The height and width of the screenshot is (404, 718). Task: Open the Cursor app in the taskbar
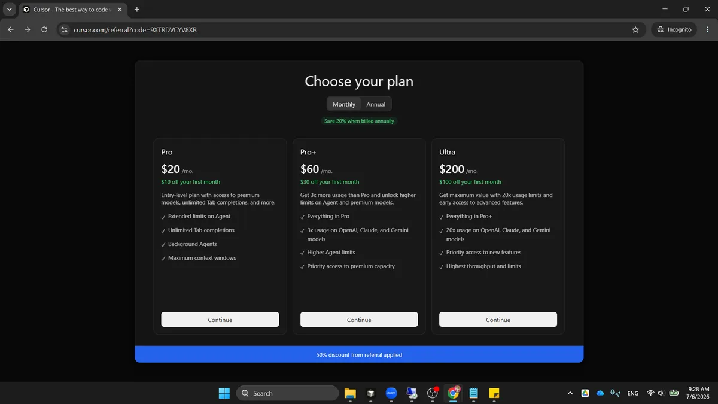[x=371, y=393]
